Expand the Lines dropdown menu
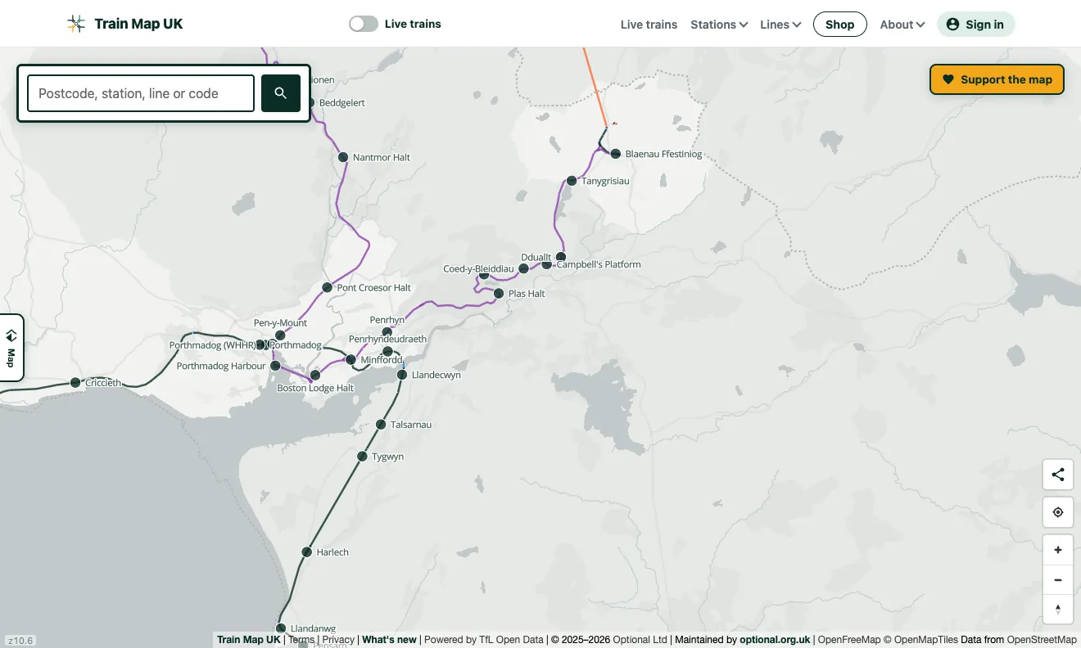Viewport: 1081px width, 648px height. (x=780, y=25)
